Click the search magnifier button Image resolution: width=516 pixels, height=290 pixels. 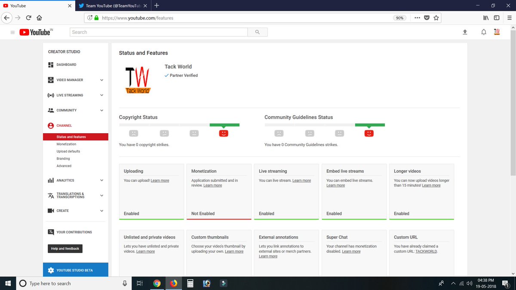click(258, 32)
